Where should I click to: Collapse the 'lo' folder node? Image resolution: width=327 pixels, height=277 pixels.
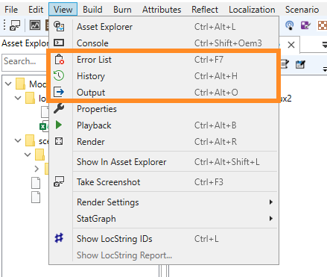pos(18,98)
